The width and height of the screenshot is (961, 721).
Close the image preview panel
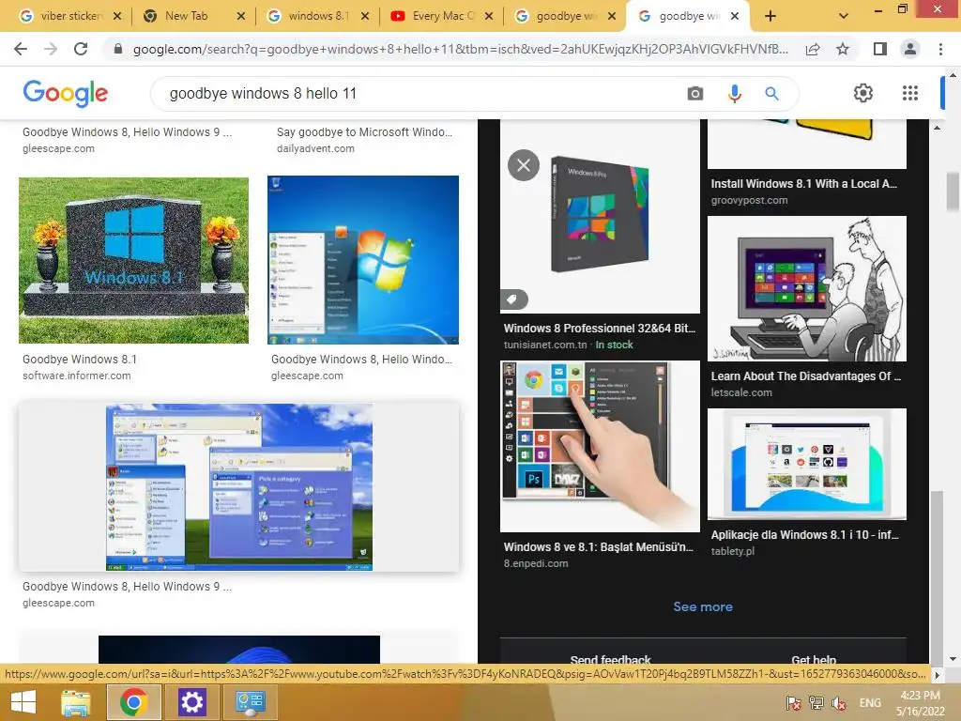(524, 165)
